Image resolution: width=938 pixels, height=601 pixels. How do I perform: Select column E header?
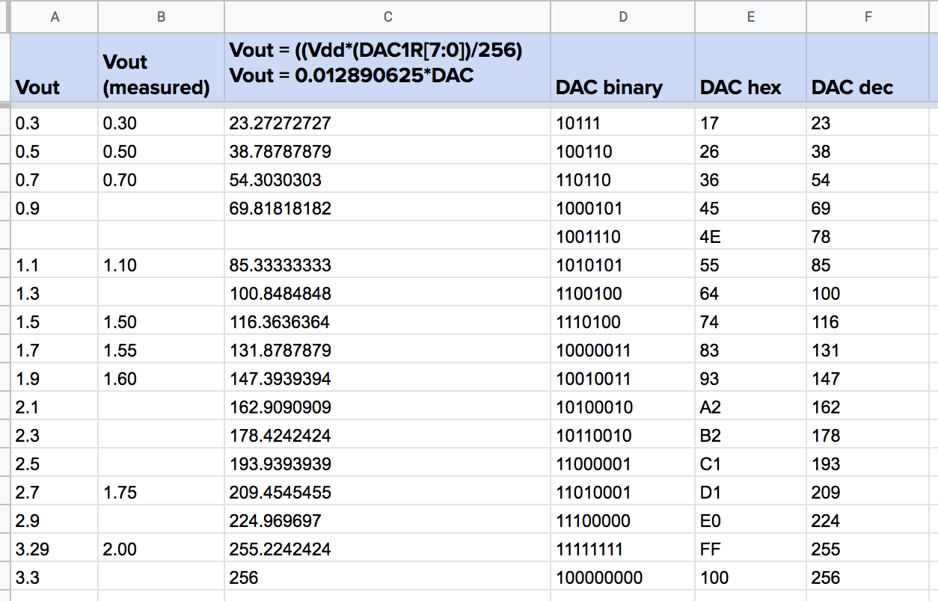[750, 17]
